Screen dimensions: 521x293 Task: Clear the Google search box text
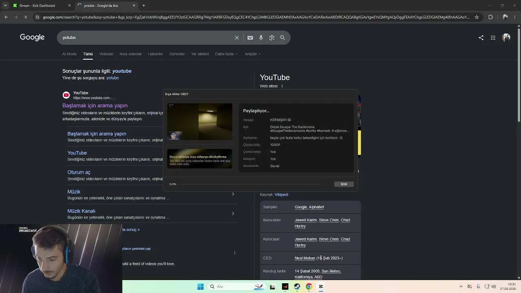[x=237, y=37]
